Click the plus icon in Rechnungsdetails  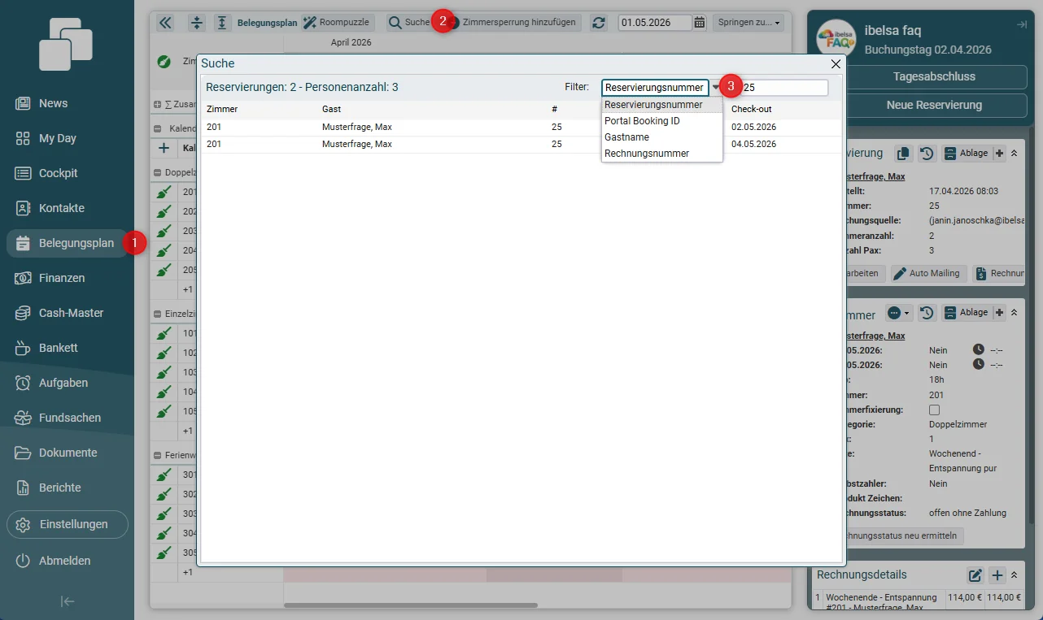click(997, 575)
